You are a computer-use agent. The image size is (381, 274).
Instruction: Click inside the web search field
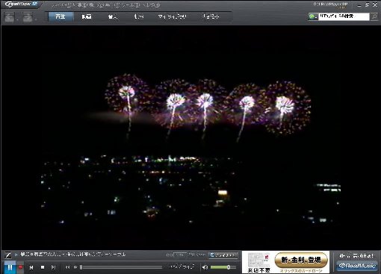(344, 16)
